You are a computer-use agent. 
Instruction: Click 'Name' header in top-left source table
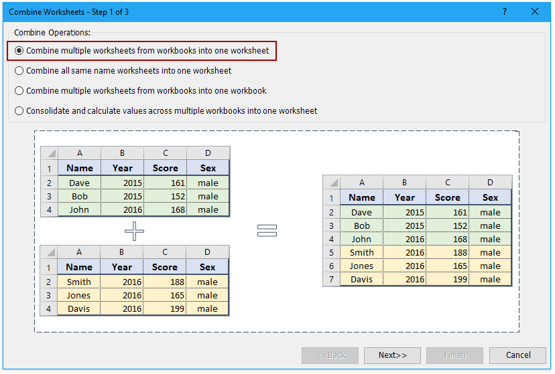click(80, 168)
